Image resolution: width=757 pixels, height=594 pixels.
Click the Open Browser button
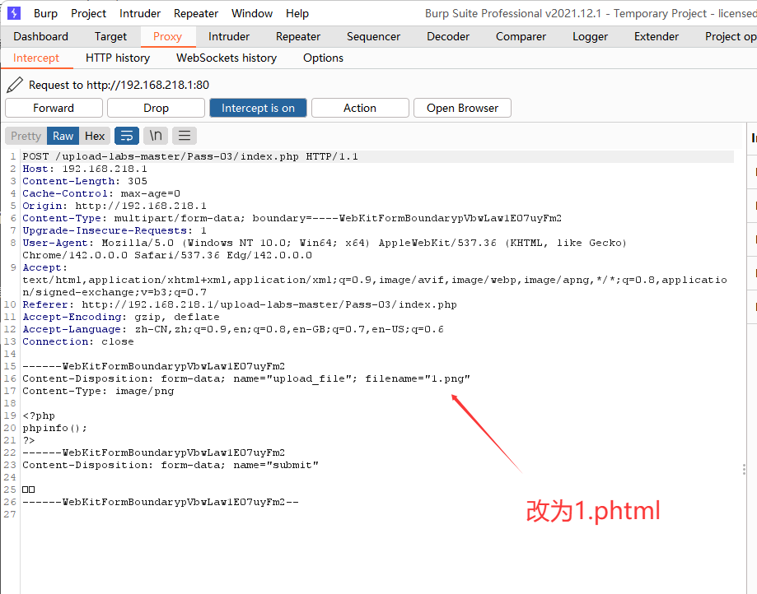[462, 108]
